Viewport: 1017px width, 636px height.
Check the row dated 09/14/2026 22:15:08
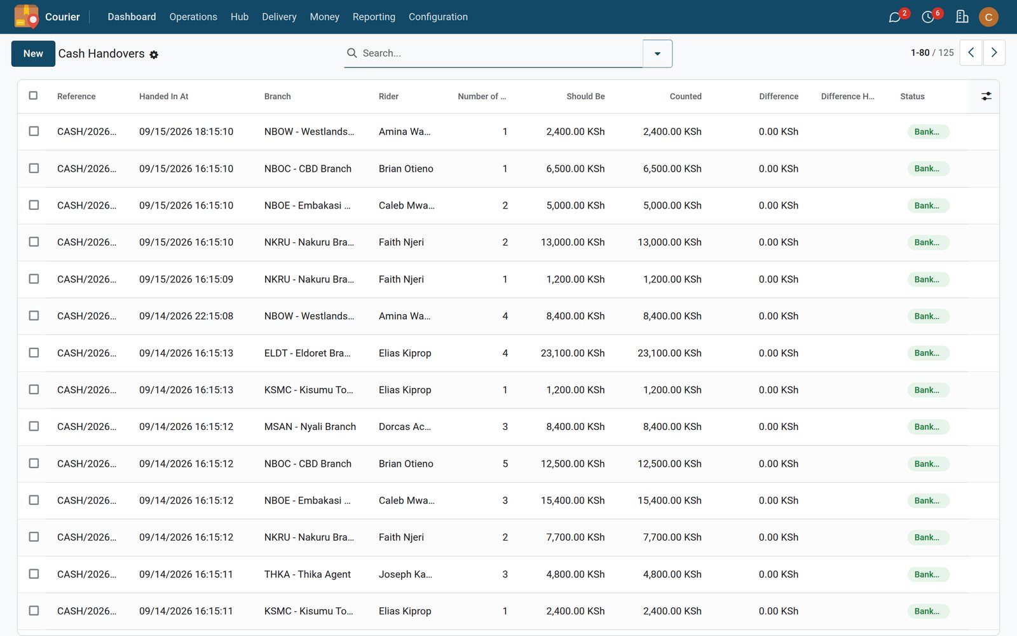(x=34, y=315)
